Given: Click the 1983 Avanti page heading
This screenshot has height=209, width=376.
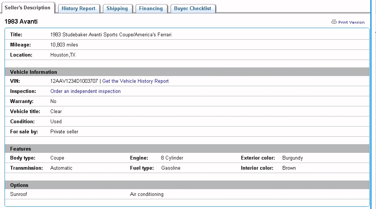Looking at the screenshot, I should click(x=21, y=22).
